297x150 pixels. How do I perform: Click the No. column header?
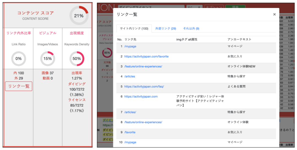120,39
